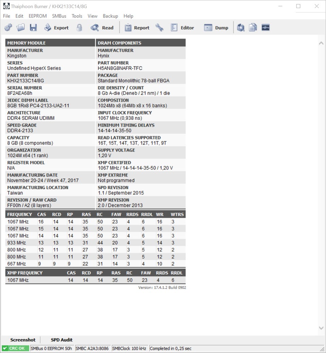Open the SMBus menu
This screenshot has height=353, width=326.
click(x=59, y=16)
